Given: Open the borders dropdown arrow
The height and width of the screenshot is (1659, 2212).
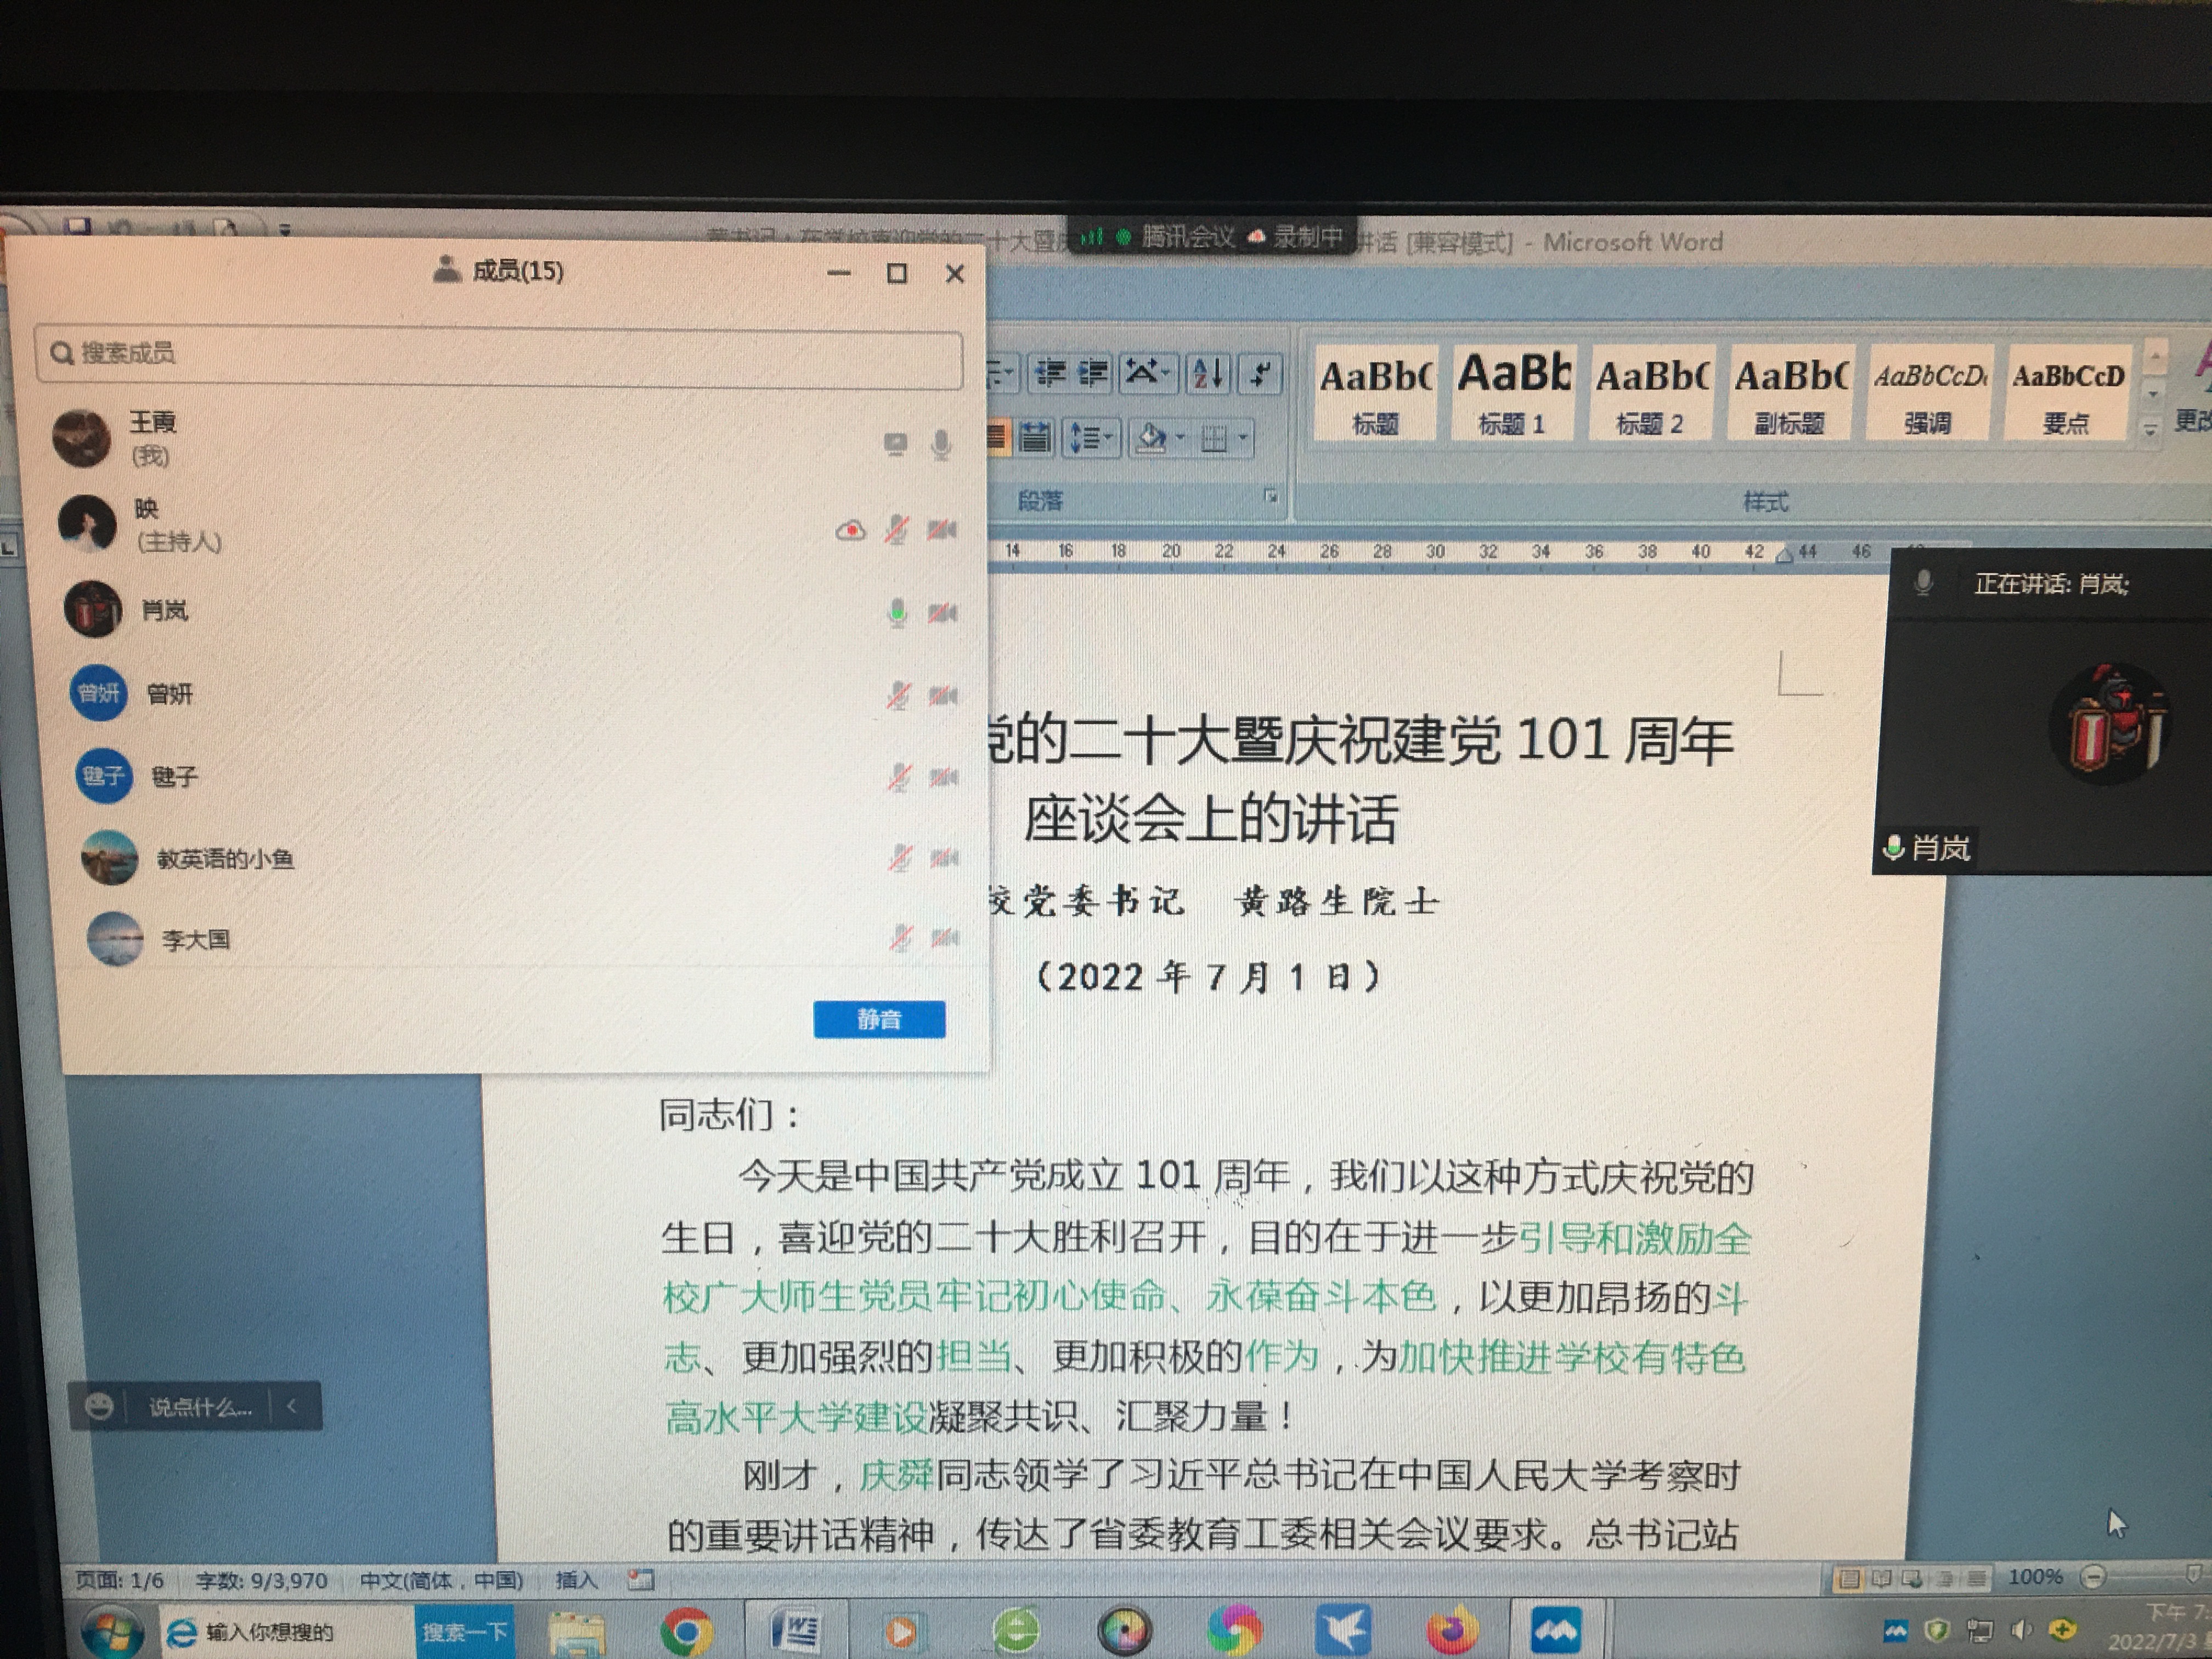Looking at the screenshot, I should 1242,439.
